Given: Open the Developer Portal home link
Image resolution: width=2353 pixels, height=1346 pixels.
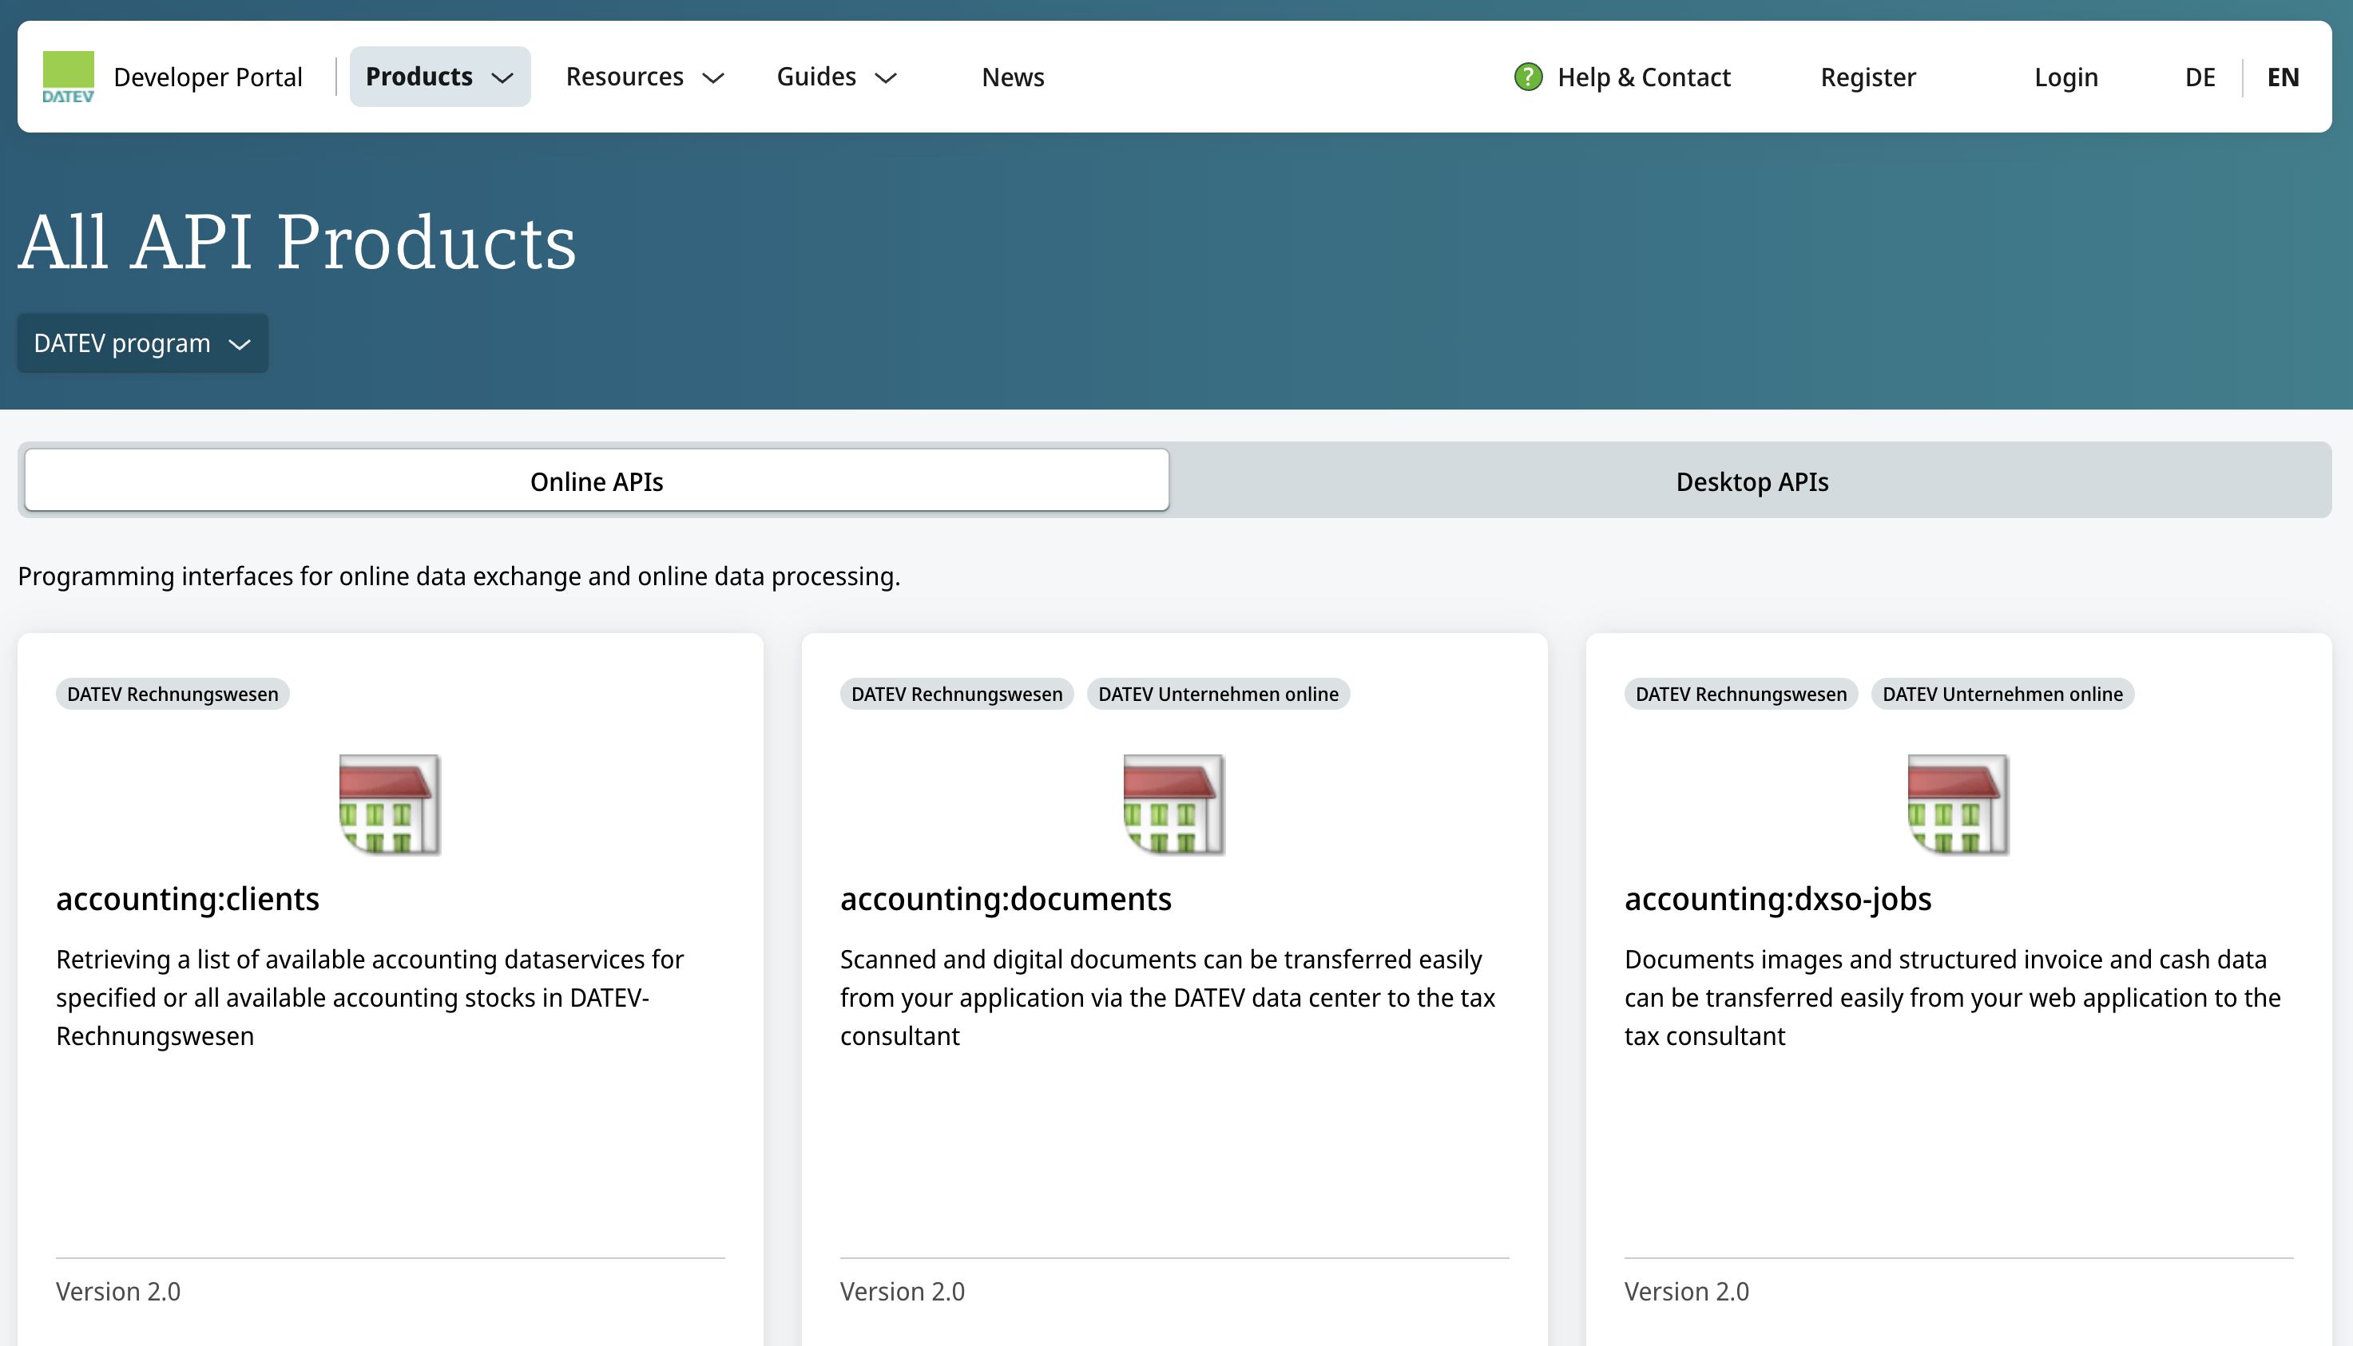Looking at the screenshot, I should pyautogui.click(x=208, y=77).
